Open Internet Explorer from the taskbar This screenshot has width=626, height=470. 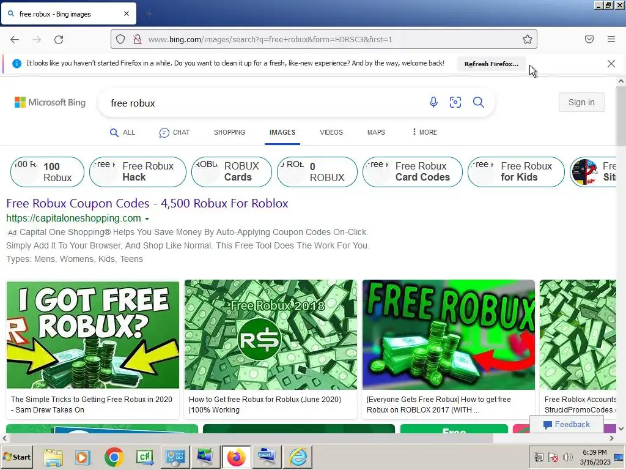point(298,457)
